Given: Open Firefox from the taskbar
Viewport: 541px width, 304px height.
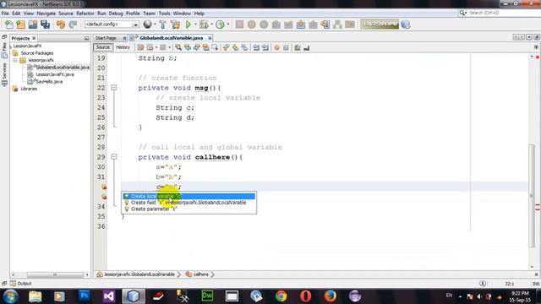Looking at the screenshot, I should coord(331,296).
